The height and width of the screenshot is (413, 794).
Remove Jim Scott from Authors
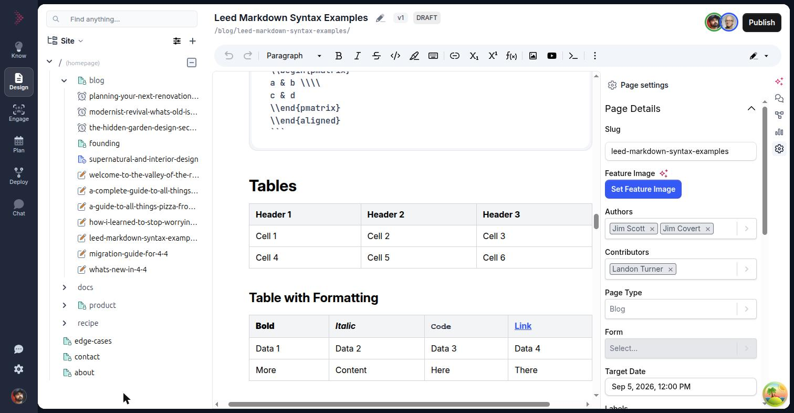click(652, 229)
